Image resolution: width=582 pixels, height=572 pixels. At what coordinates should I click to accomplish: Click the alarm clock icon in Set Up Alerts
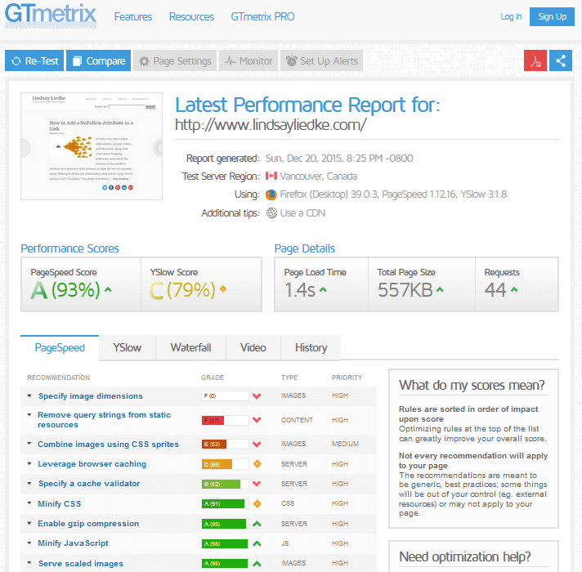pos(291,60)
